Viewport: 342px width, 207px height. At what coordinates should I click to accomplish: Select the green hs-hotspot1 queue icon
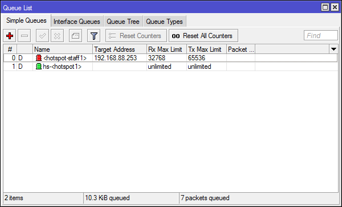tap(39, 67)
